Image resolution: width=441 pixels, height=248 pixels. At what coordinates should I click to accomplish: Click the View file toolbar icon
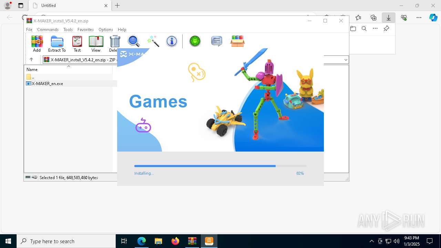(96, 44)
